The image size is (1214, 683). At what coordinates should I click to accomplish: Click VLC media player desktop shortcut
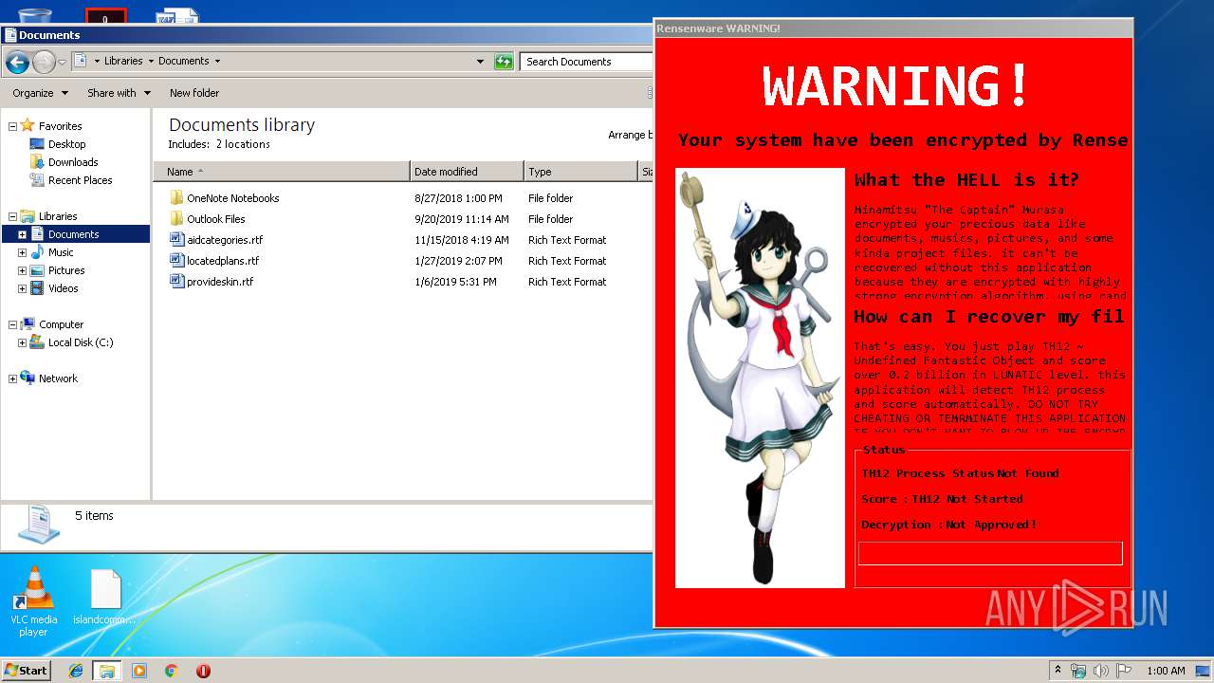[x=33, y=601]
